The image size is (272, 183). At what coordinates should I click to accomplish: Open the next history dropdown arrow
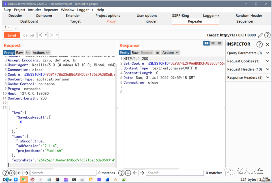tap(57, 35)
